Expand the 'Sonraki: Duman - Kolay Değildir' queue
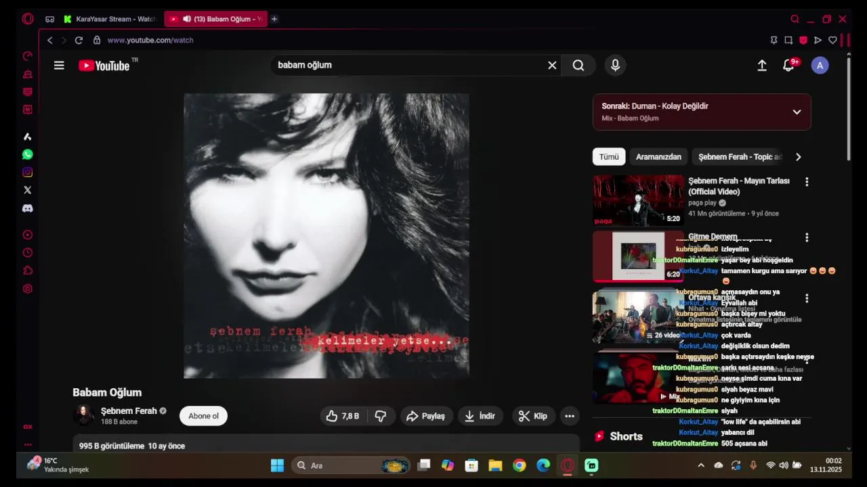867x487 pixels. 797,112
